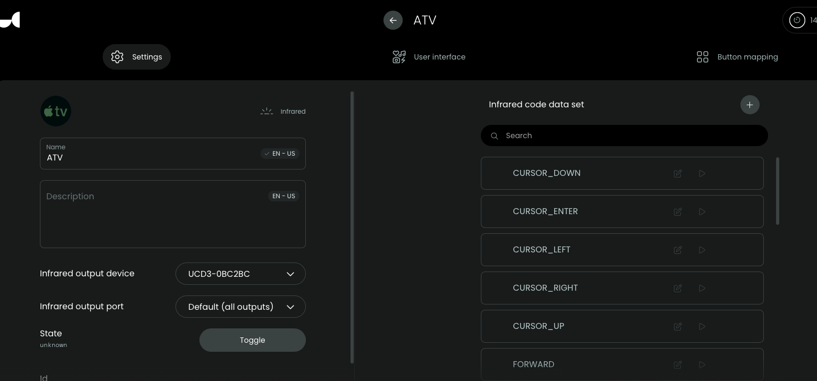Screen dimensions: 817x381
Task: Edit the CURSOR_DOWN infrared code
Action: coord(678,173)
